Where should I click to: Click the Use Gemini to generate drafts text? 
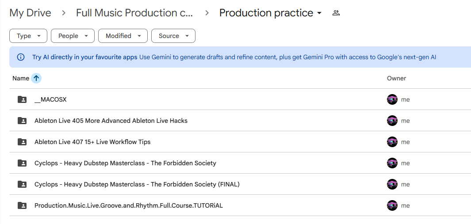click(x=287, y=57)
